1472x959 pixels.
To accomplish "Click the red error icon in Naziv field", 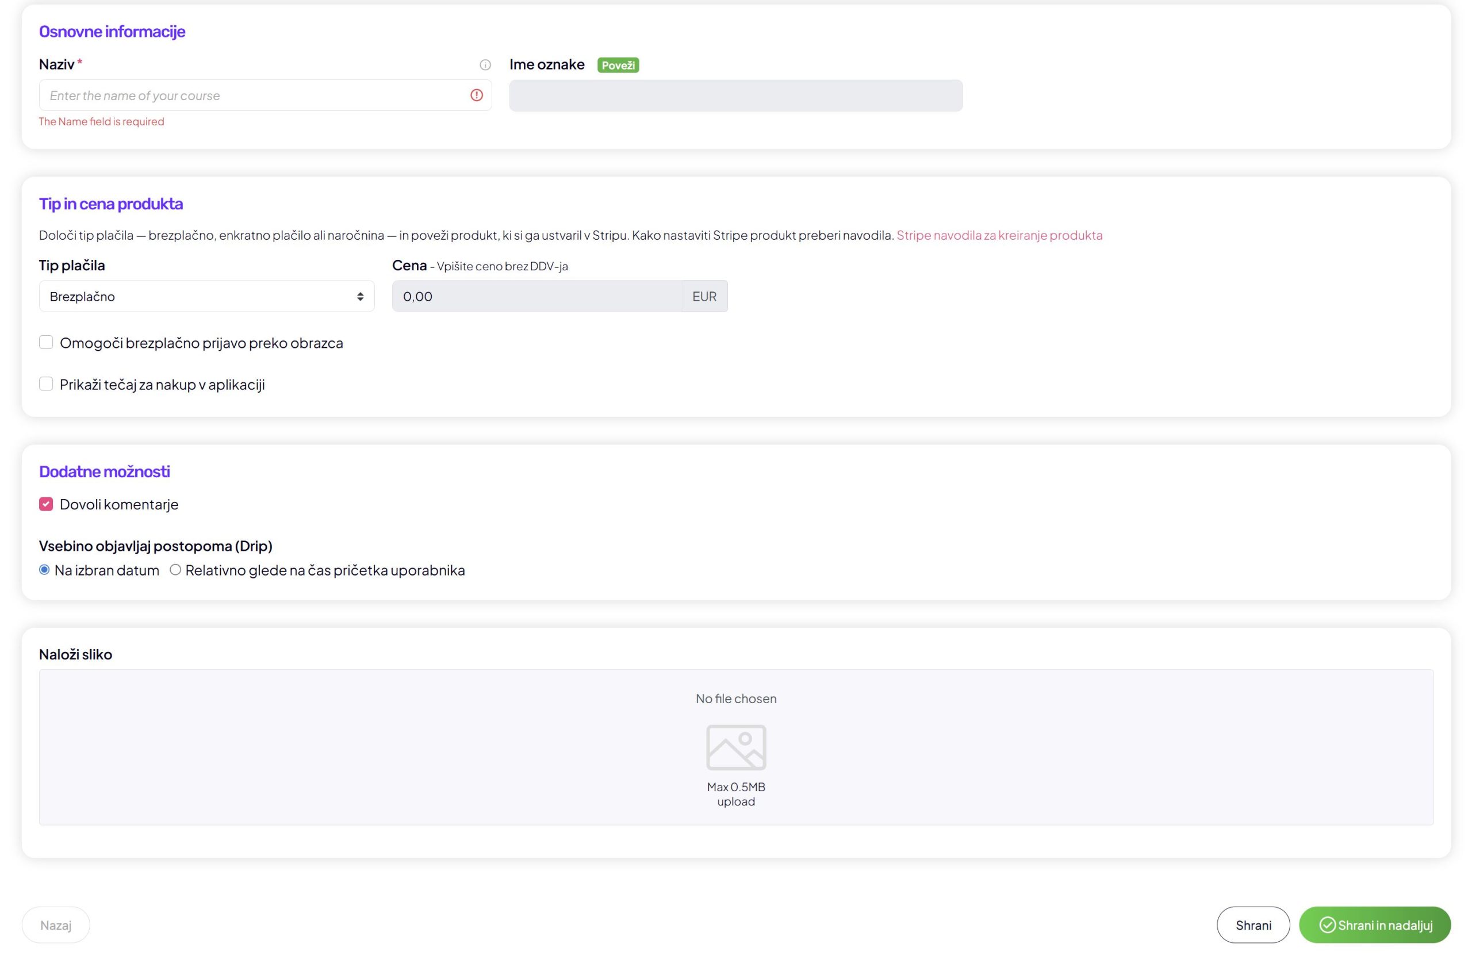I will [476, 95].
